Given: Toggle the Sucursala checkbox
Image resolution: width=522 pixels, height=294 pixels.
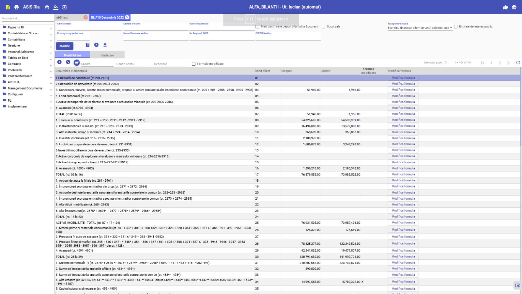Looking at the screenshot, I should point(324,27).
